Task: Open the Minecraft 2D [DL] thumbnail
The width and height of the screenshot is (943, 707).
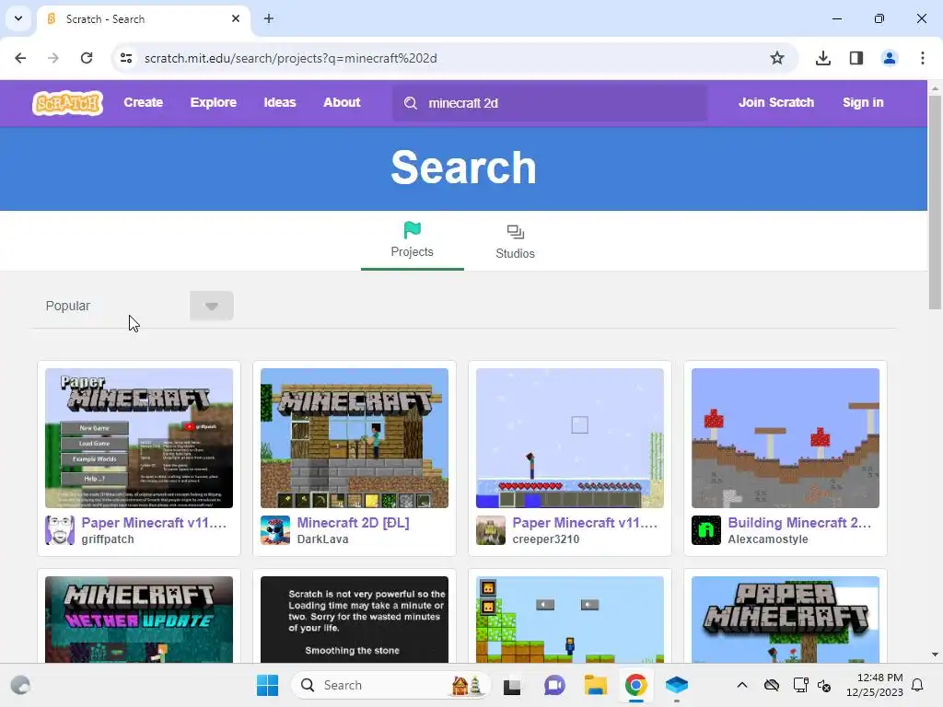Action: click(x=355, y=438)
